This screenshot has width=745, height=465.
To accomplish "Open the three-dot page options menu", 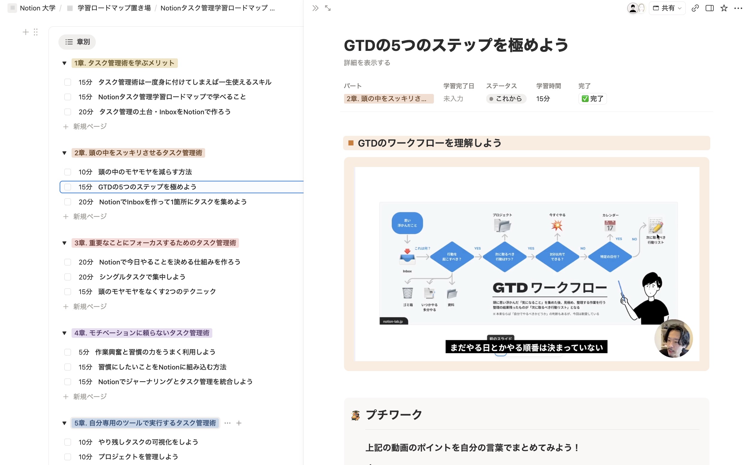I will click(x=738, y=8).
